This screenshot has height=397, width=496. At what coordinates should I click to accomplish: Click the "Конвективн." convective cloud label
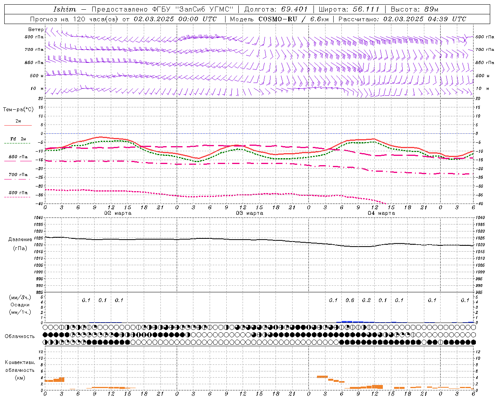tap(20, 362)
